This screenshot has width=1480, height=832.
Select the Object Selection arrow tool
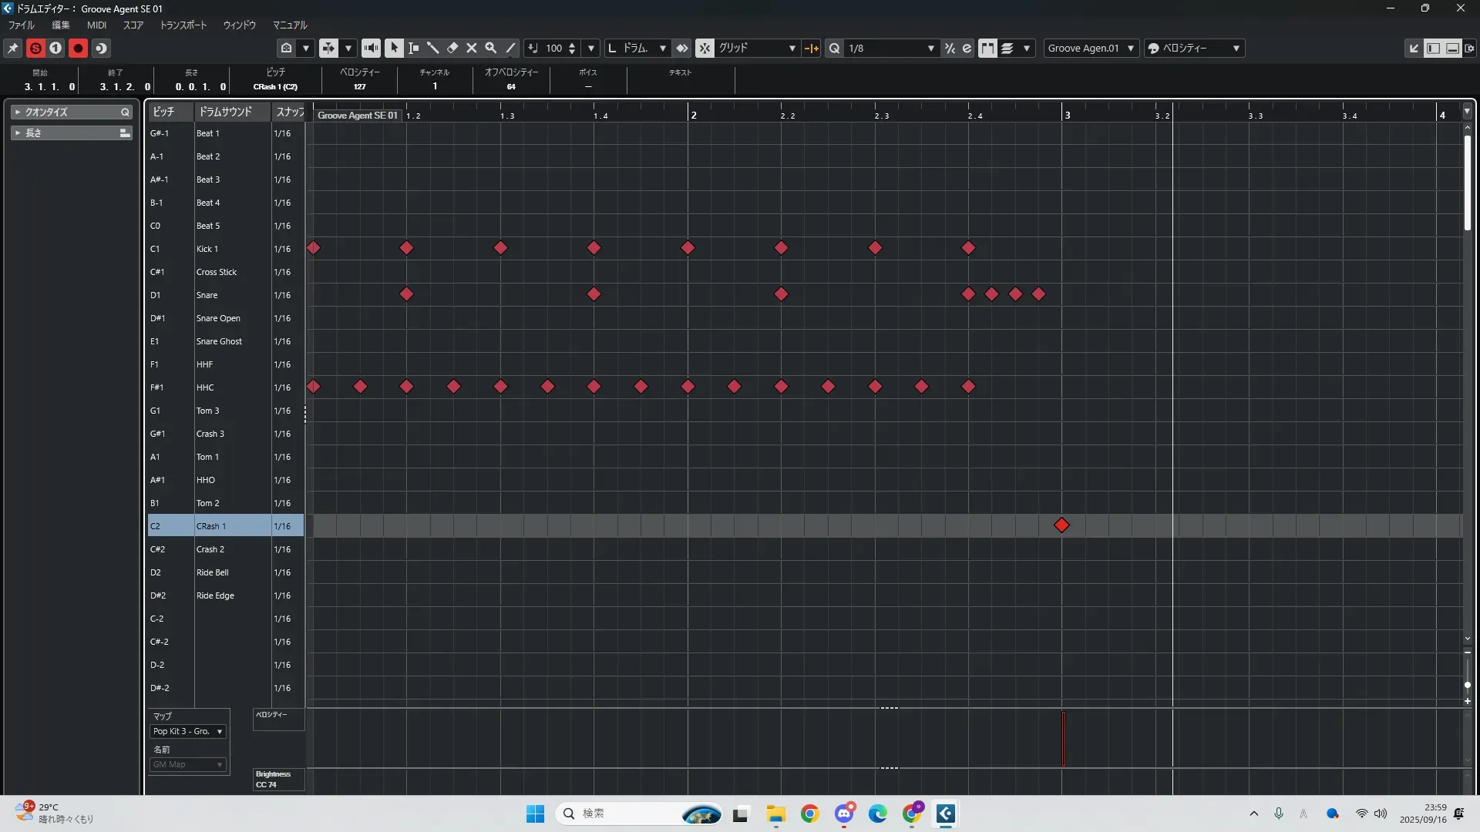pyautogui.click(x=394, y=48)
